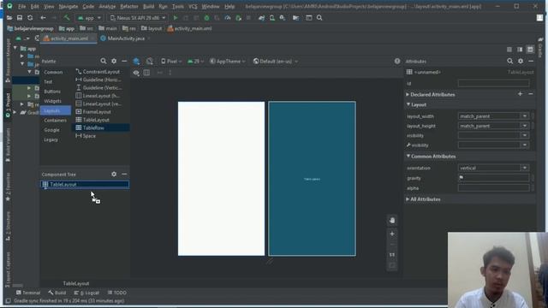Screen dimensions: 548x308
Task: Click the layout breadcrumb in navigation bar
Action: [152, 28]
